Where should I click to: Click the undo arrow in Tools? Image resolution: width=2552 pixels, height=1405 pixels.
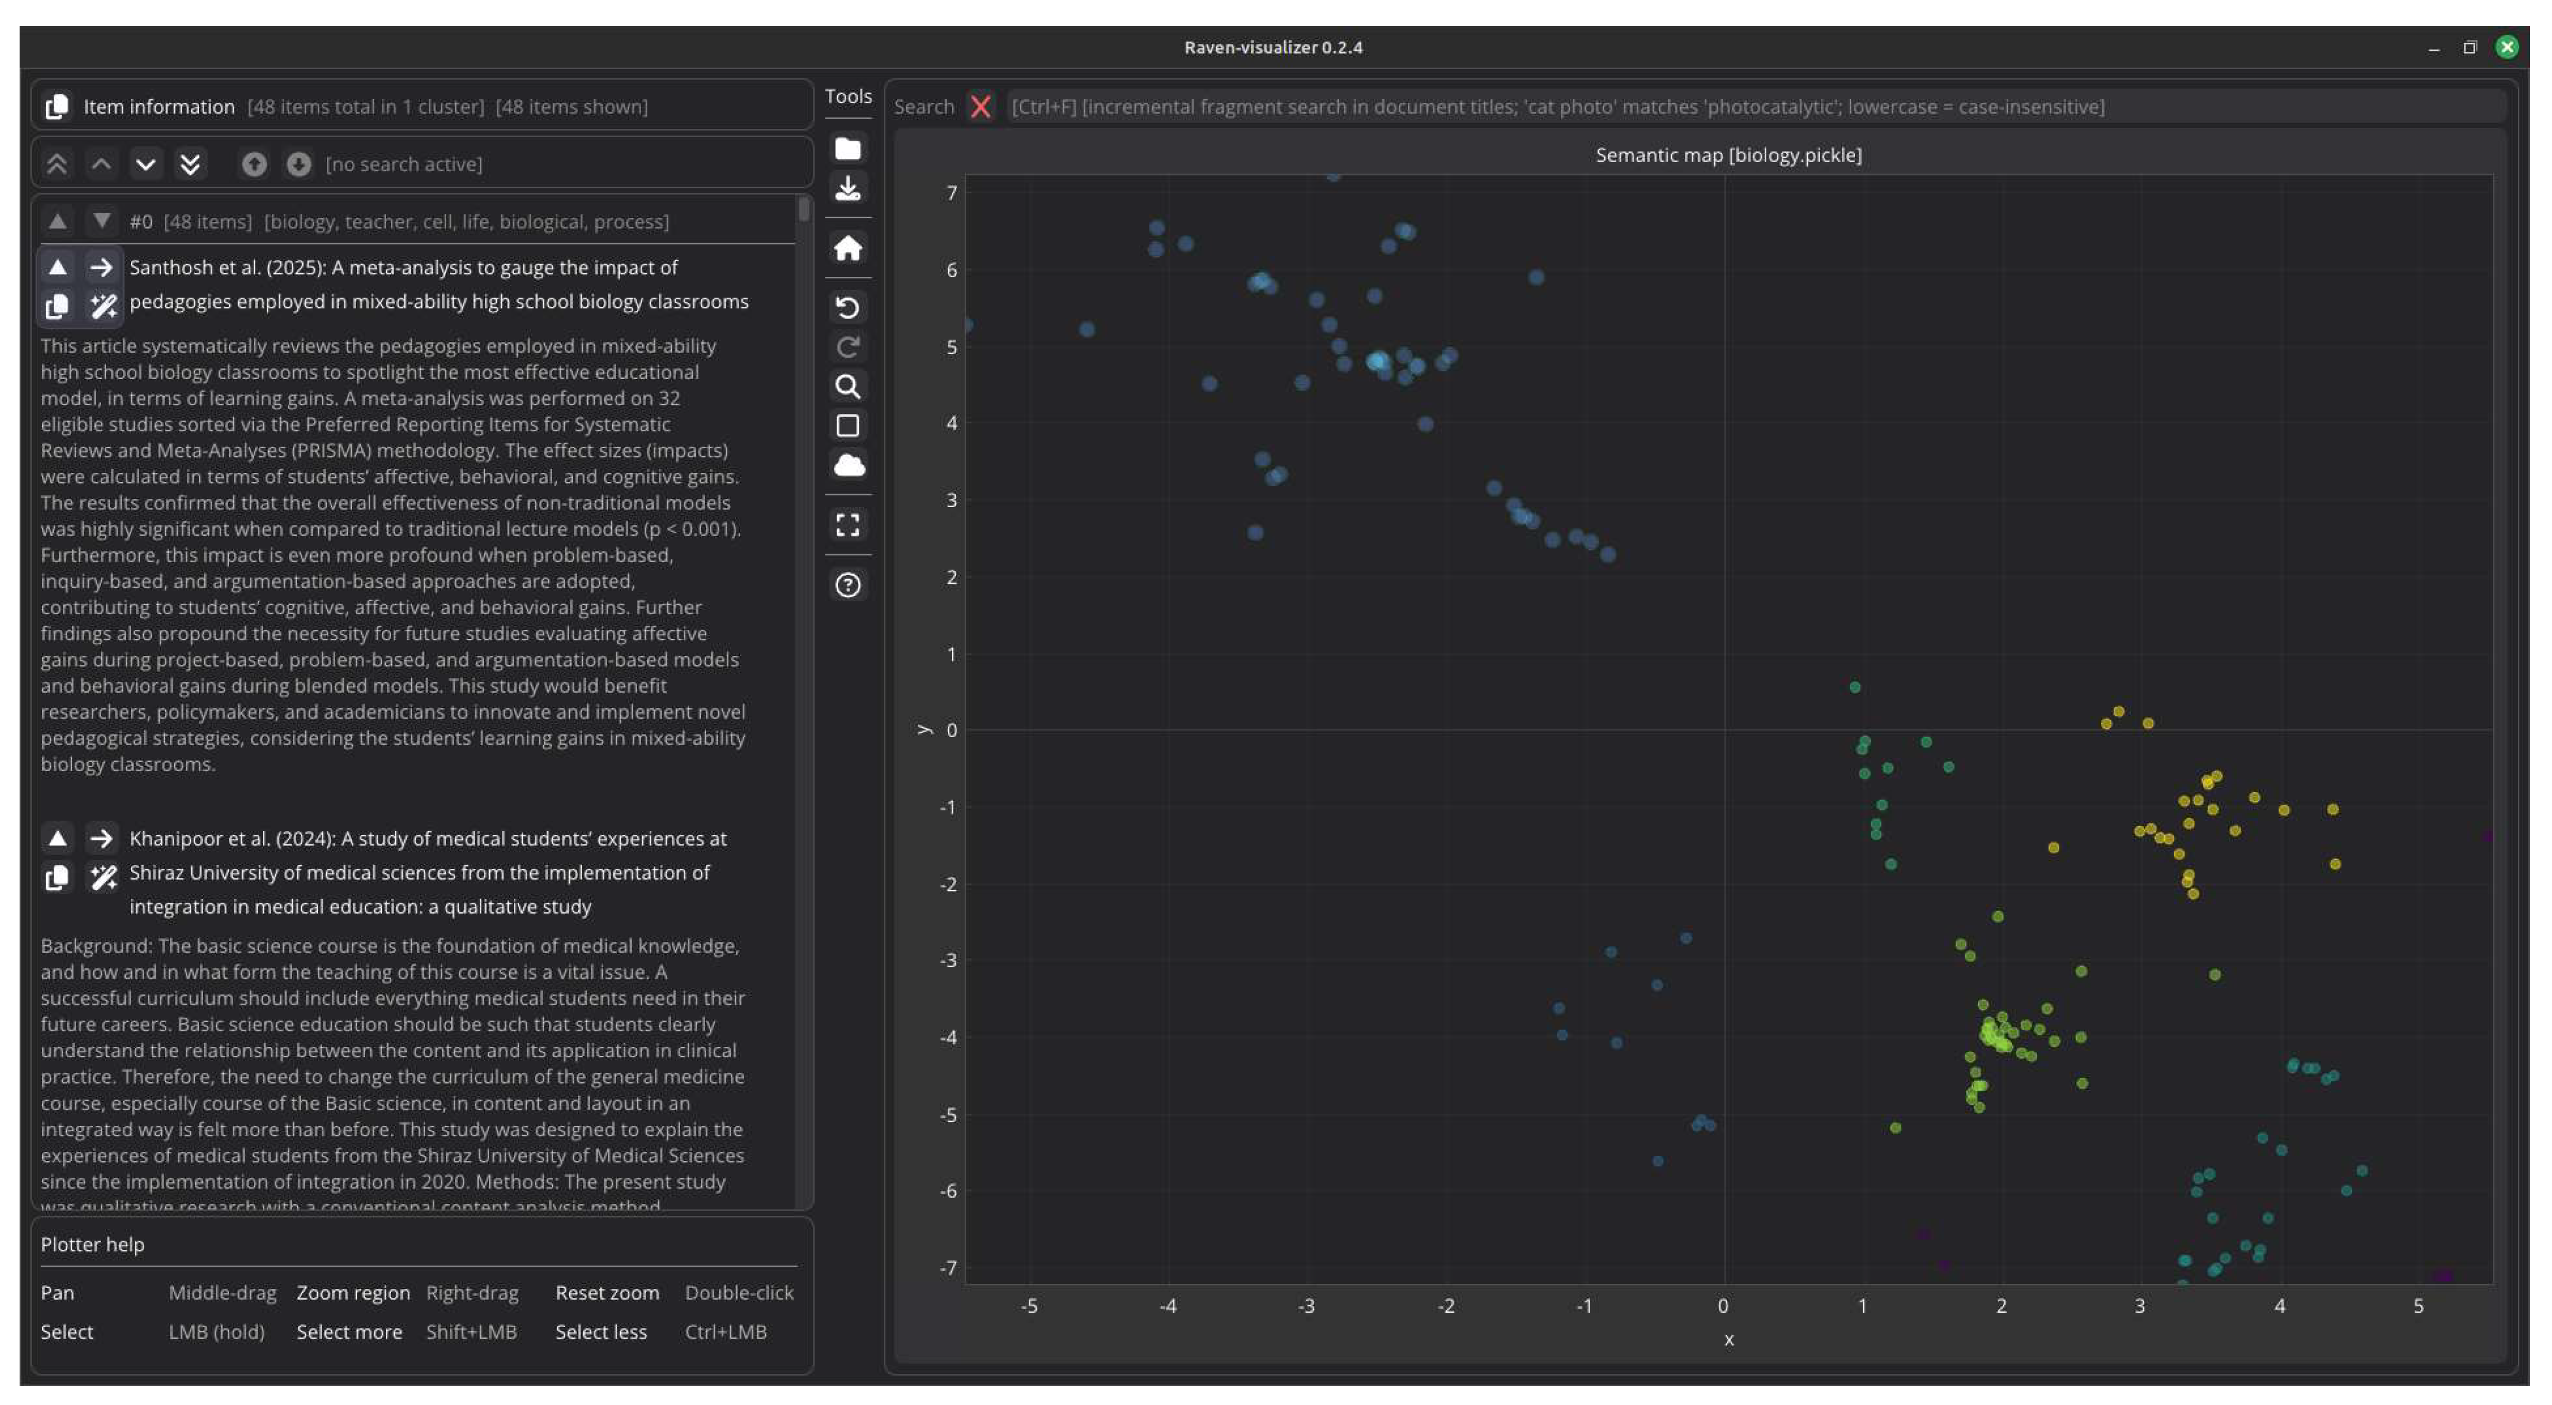[847, 307]
